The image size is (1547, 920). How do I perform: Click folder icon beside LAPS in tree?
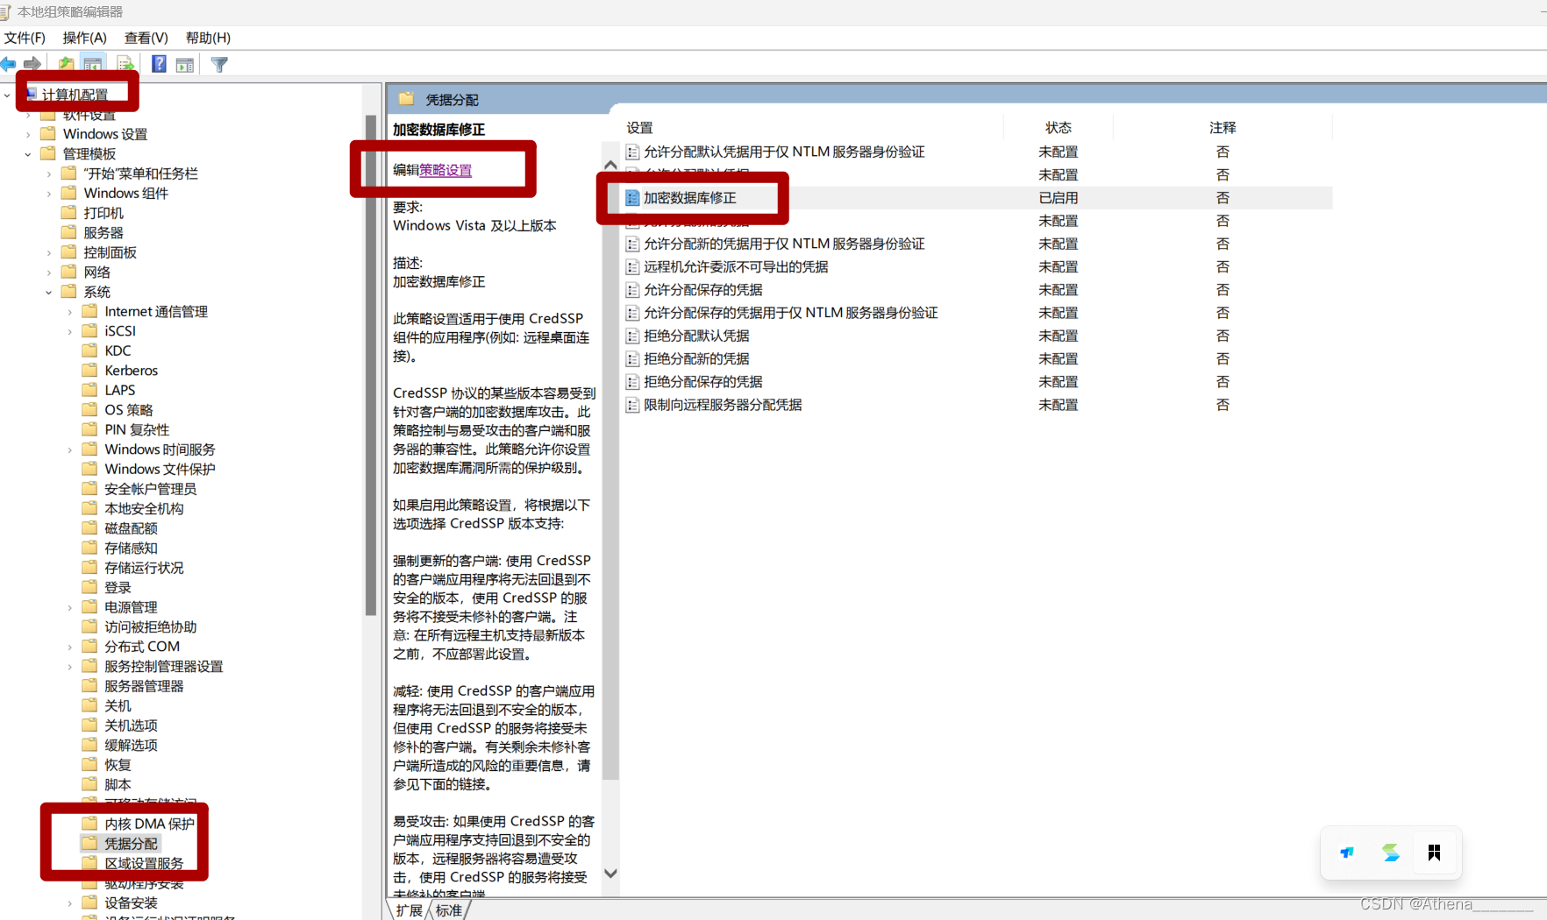[89, 390]
